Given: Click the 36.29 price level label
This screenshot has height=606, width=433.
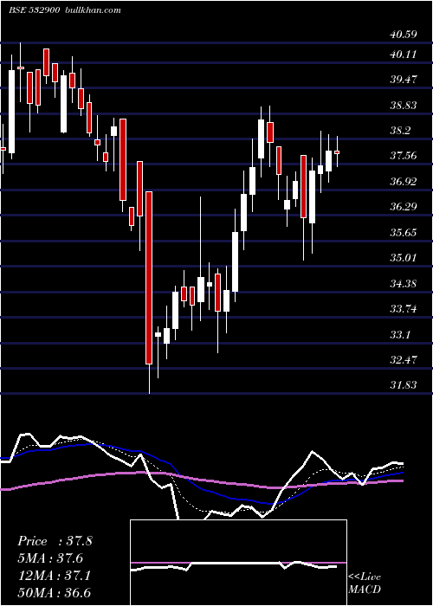Looking at the screenshot, I should (404, 207).
